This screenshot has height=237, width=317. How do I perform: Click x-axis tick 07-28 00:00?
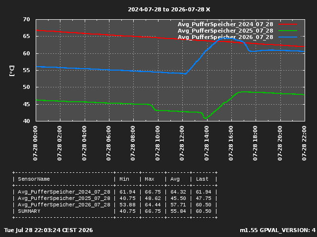click(35, 143)
